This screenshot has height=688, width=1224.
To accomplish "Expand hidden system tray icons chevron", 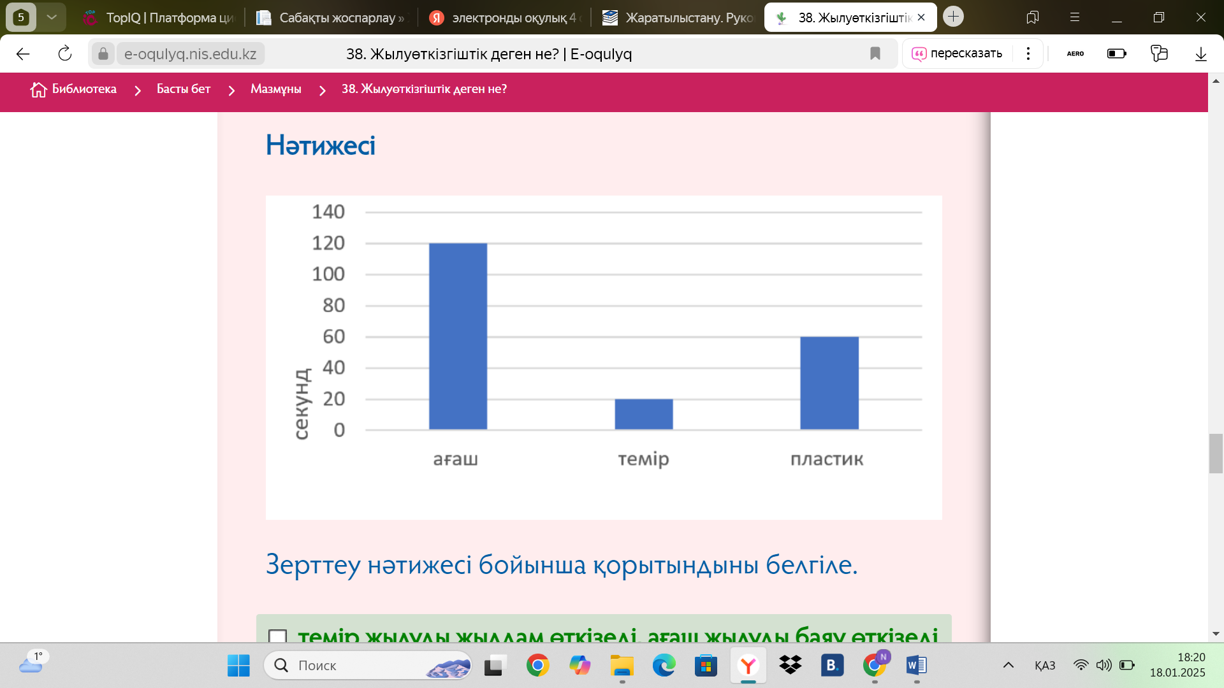I will point(1008,665).
